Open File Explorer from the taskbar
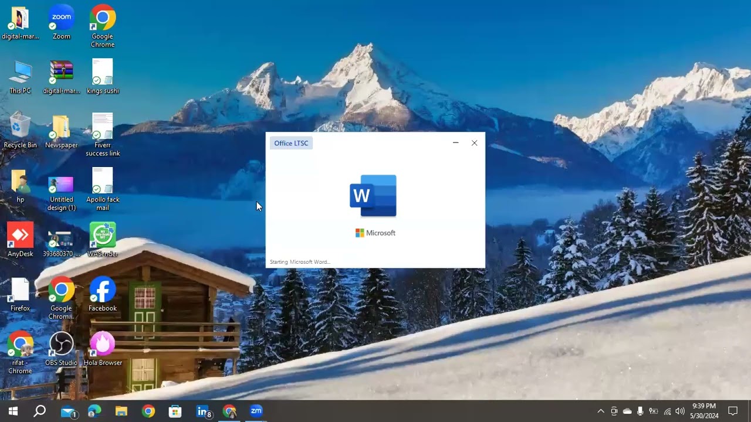Image resolution: width=751 pixels, height=422 pixels. tap(121, 411)
